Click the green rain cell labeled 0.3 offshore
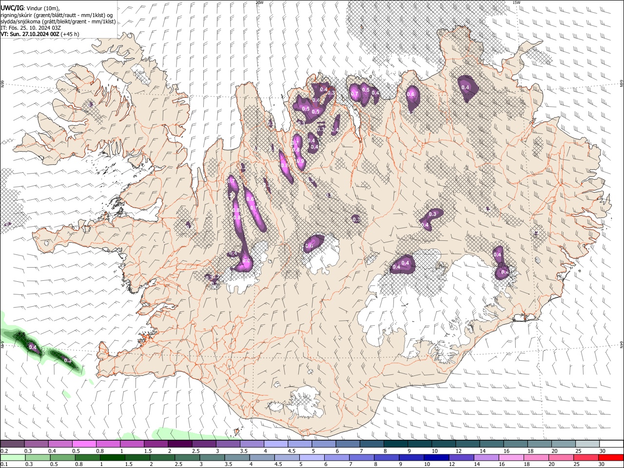The width and height of the screenshot is (624, 468). click(68, 360)
